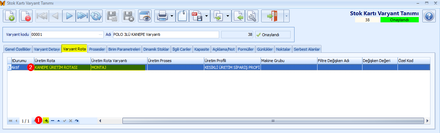This screenshot has height=133, width=440.
Task: Delete record with the red-minus document icon
Action: coord(26,16)
